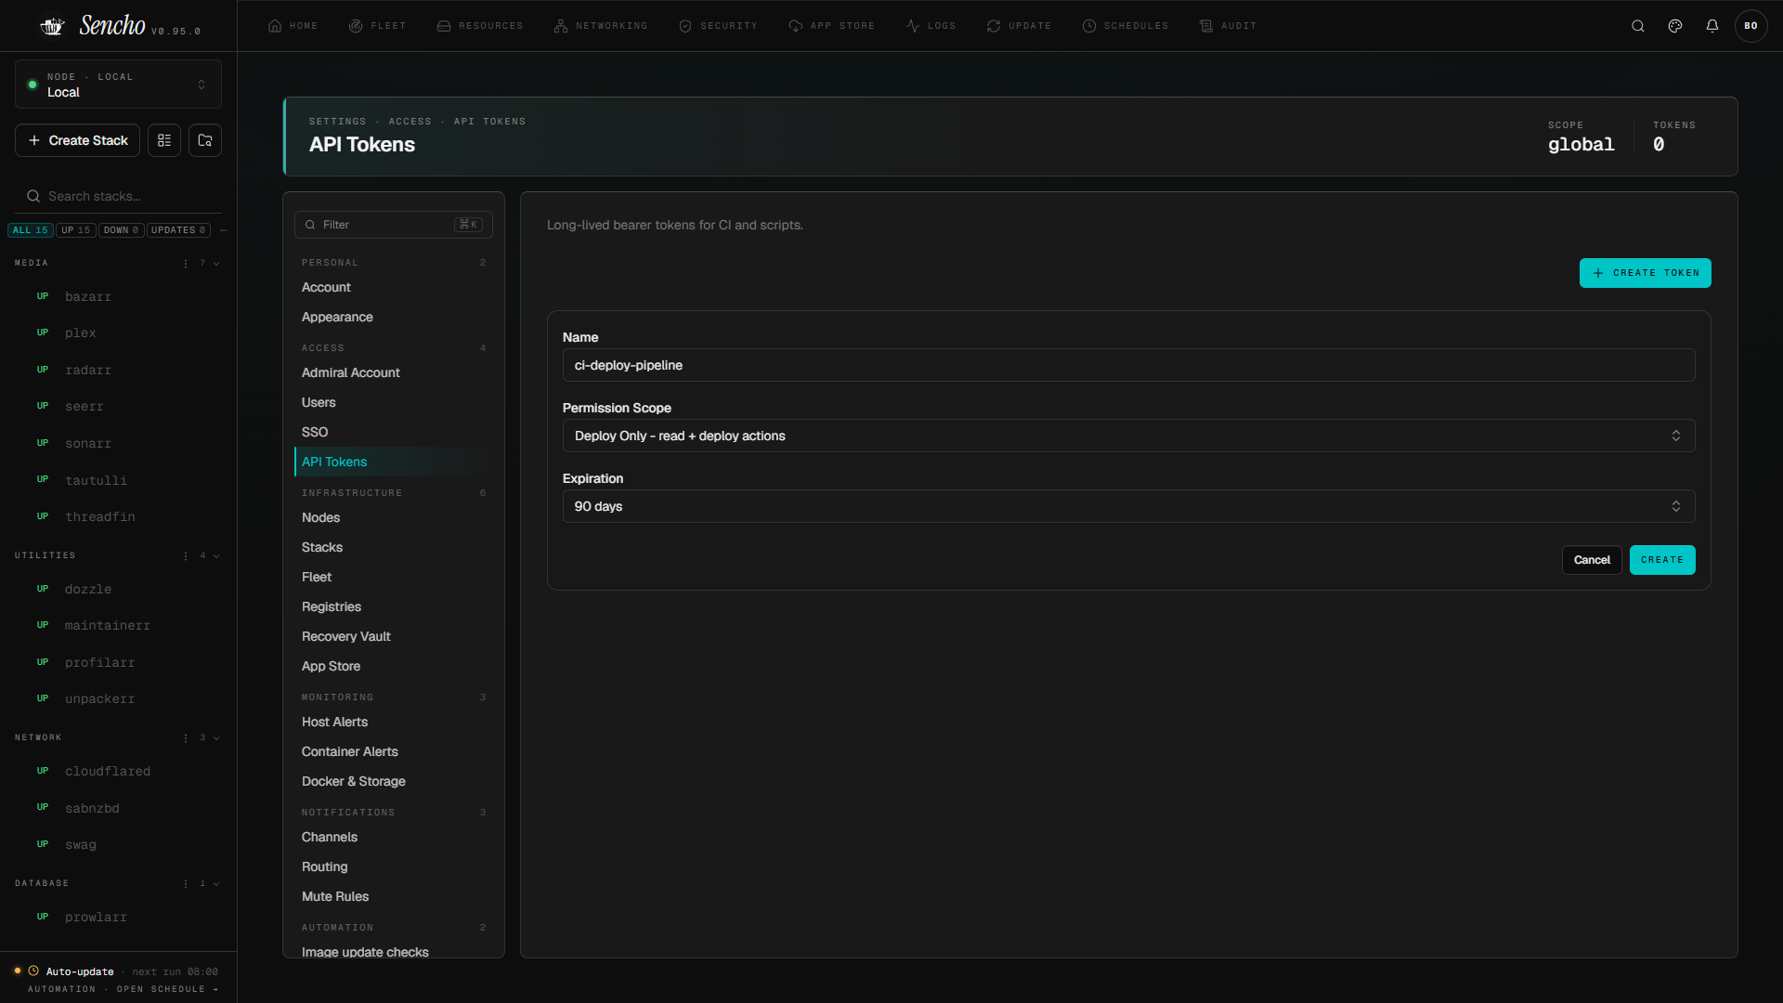Select the ALL 15 filter chip
Viewport: 1783px width, 1003px height.
(31, 230)
